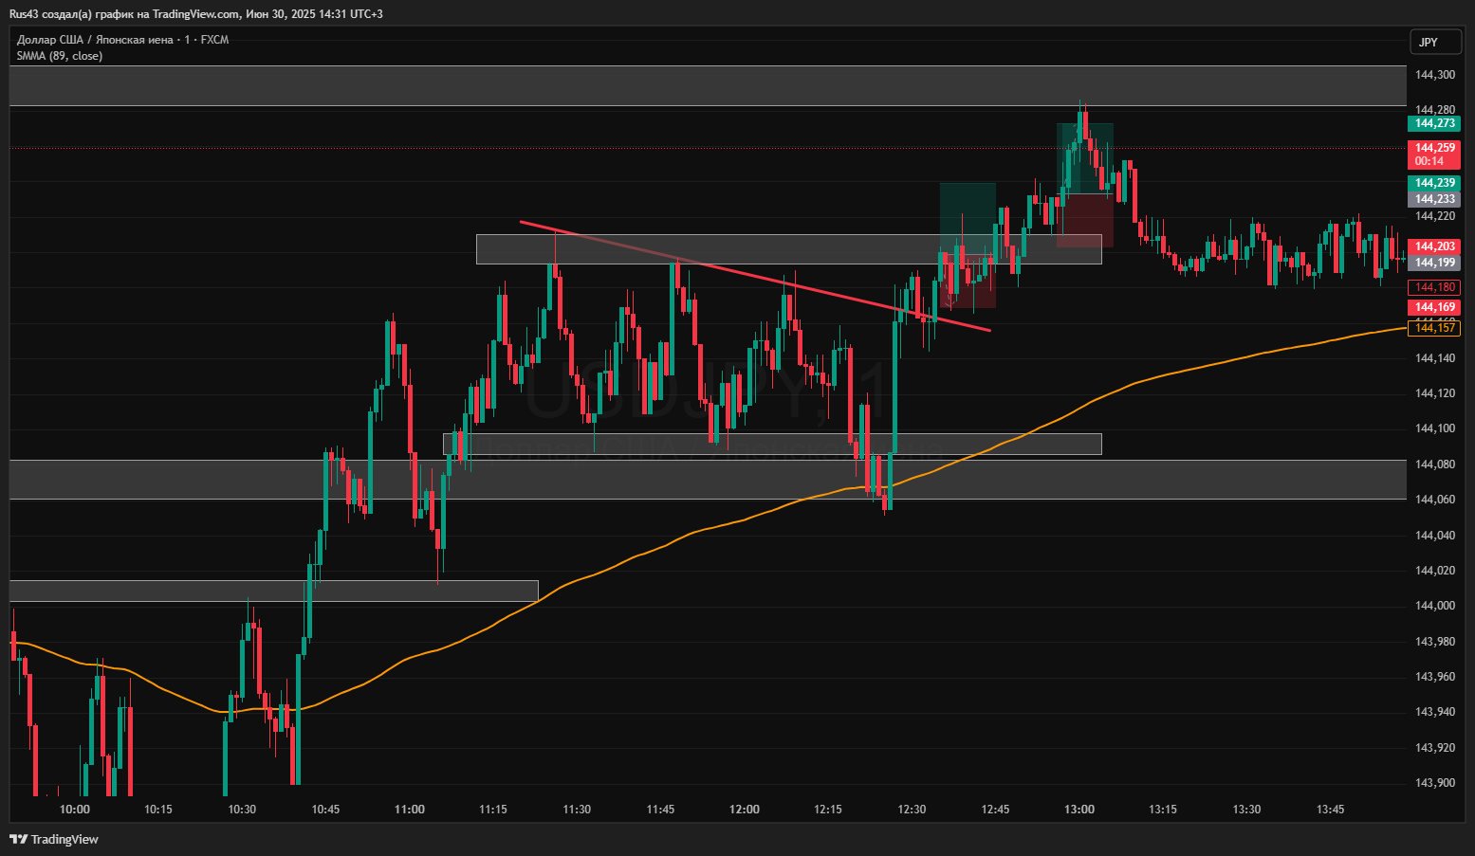Screen dimensions: 1475x856
Task: Click 144,020 on the price scale
Action: pos(1434,571)
